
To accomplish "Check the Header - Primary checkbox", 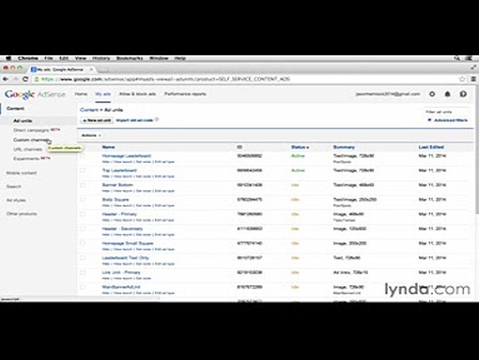I will tap(83, 214).
